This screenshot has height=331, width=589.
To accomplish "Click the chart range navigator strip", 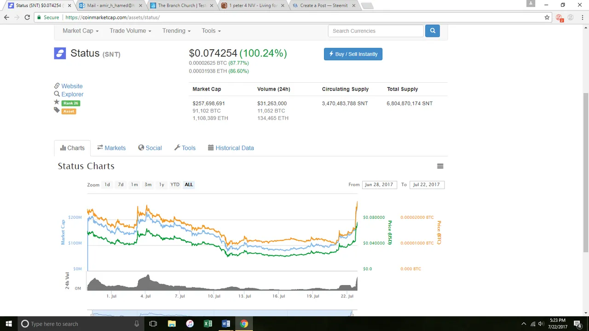I will (x=222, y=314).
